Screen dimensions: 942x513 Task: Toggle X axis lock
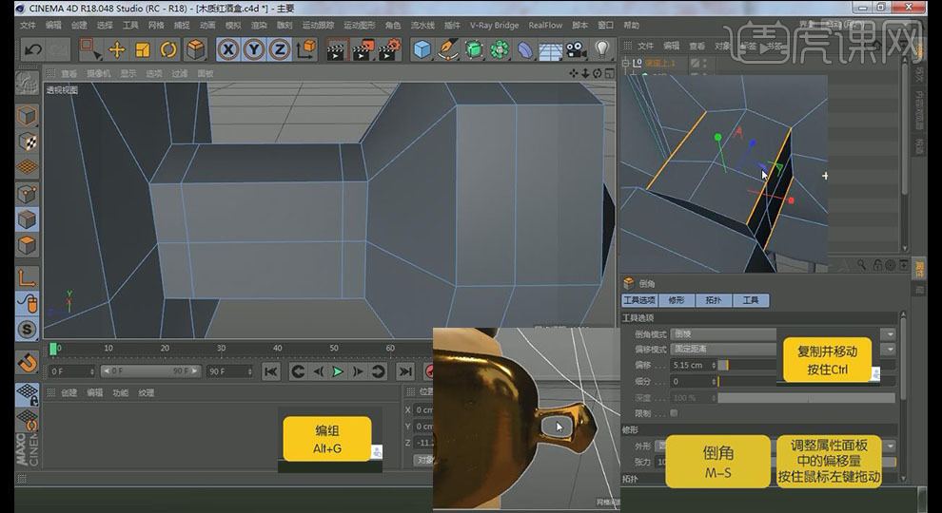tap(228, 49)
